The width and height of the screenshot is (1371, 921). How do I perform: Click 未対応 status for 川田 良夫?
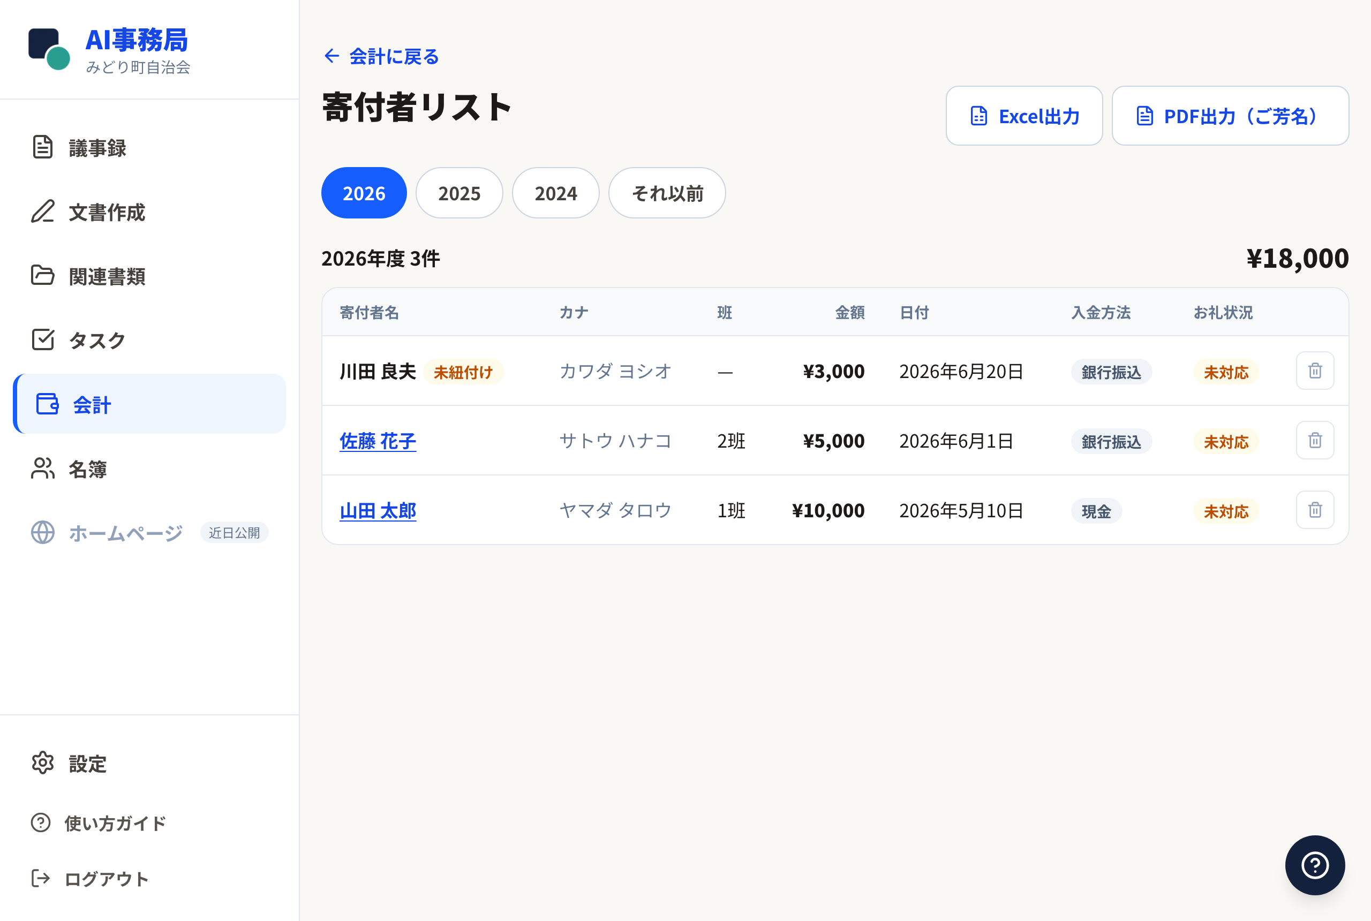click(1226, 372)
